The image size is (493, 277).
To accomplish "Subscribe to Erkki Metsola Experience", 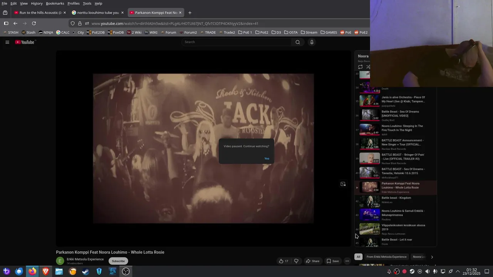I will [x=118, y=261].
